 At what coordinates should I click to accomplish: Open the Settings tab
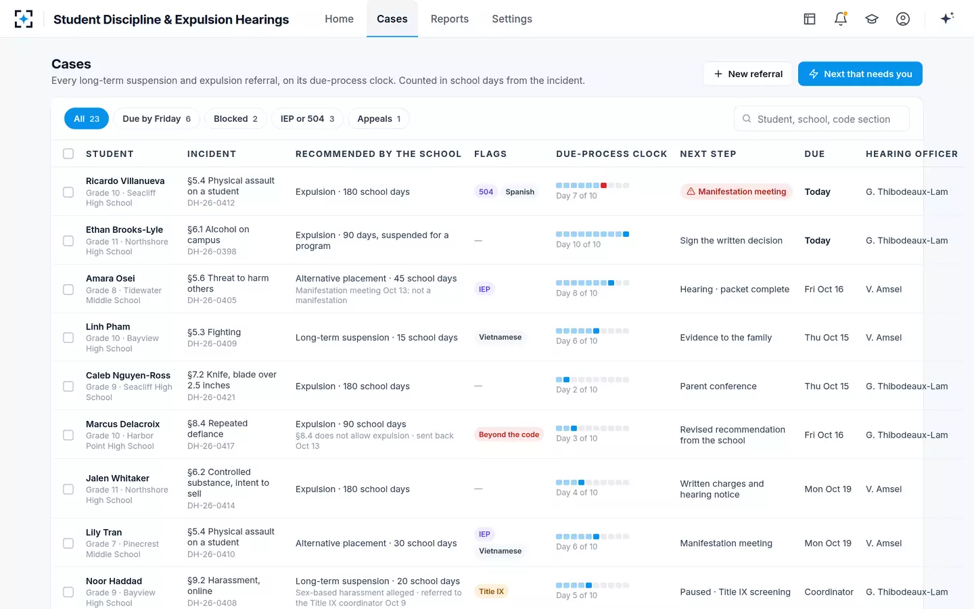512,19
